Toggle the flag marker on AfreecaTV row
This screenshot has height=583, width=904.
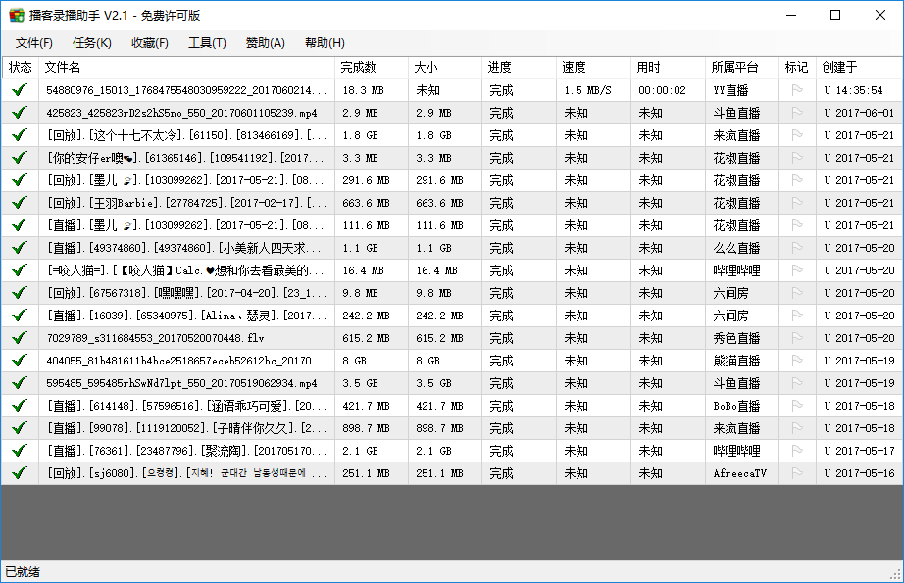coord(797,473)
